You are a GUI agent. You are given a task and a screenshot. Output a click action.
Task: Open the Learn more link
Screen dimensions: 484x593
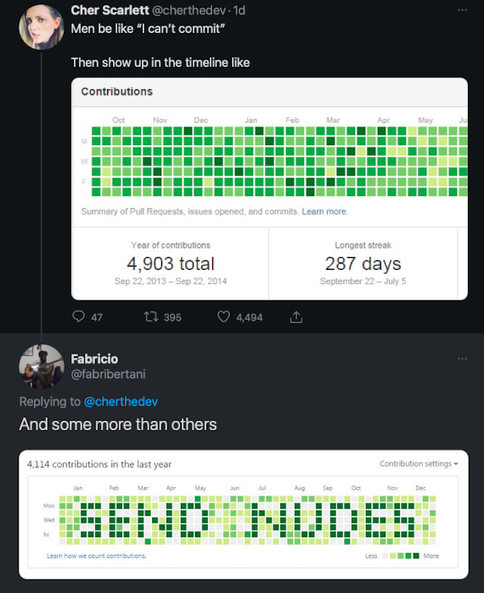coord(324,211)
